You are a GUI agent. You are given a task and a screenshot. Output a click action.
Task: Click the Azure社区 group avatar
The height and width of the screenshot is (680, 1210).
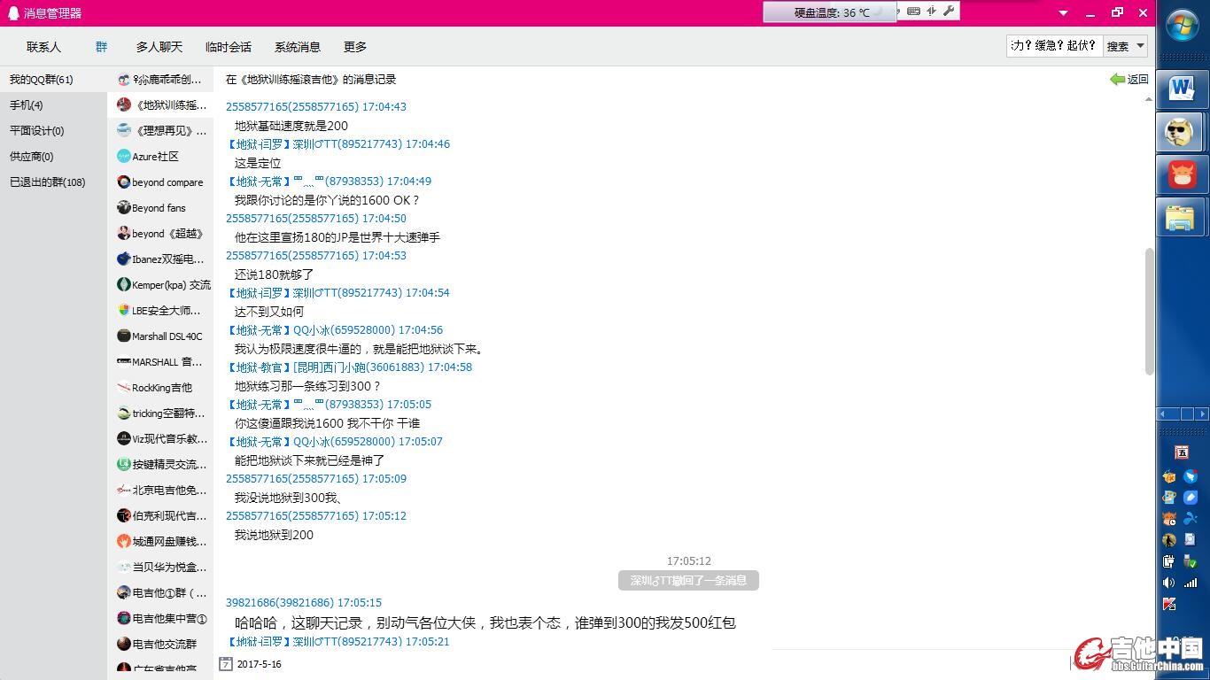[x=124, y=156]
